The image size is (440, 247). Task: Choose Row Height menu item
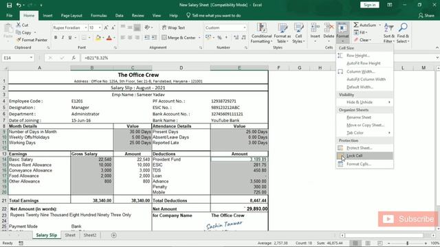pyautogui.click(x=364, y=56)
